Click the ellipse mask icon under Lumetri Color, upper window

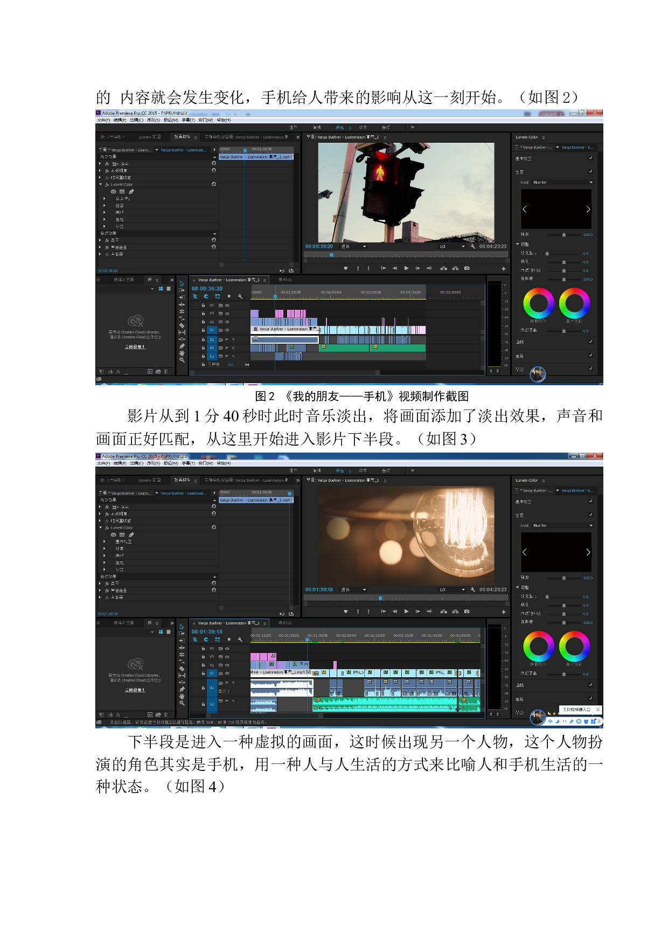coord(113,192)
